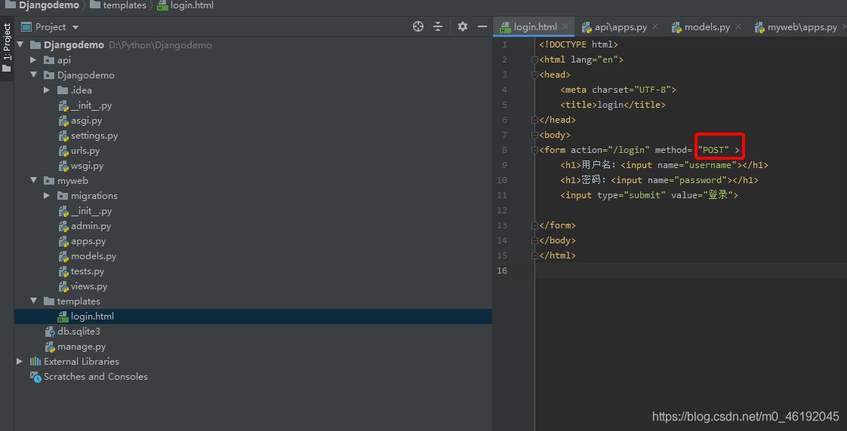Expand External Libraries node arrow
The height and width of the screenshot is (431, 847).
coord(20,362)
